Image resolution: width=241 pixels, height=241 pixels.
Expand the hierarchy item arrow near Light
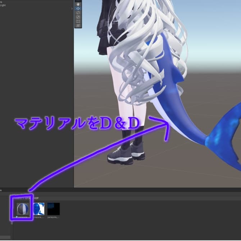pyautogui.click(x=72, y=9)
